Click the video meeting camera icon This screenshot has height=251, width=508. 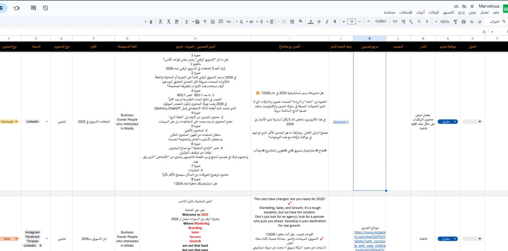(x=17, y=8)
